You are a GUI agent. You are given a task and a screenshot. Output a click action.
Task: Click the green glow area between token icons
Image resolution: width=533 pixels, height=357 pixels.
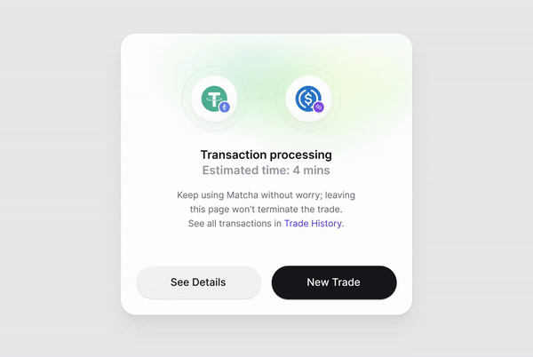261,78
